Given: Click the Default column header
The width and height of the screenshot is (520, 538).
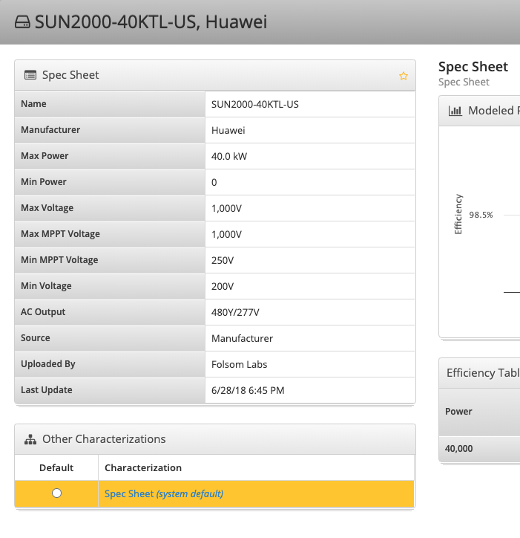Looking at the screenshot, I should 56,467.
